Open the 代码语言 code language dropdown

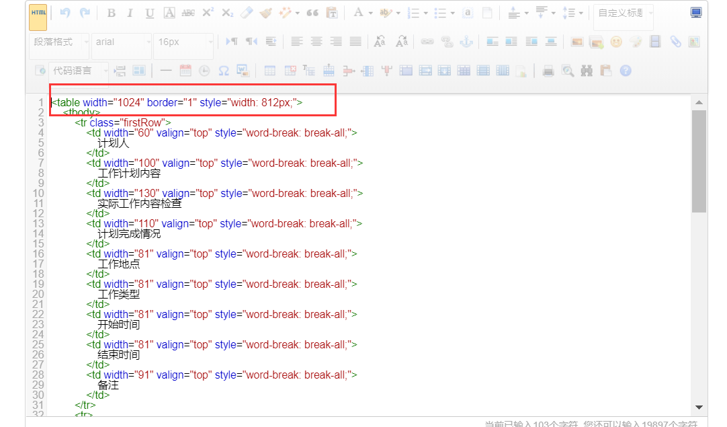tap(78, 71)
